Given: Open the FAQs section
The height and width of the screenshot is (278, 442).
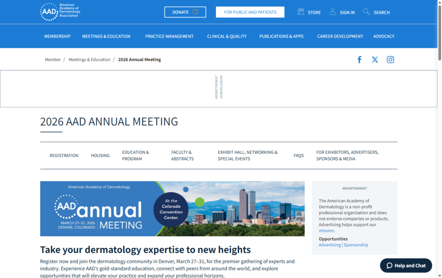Looking at the screenshot, I should click(x=299, y=155).
